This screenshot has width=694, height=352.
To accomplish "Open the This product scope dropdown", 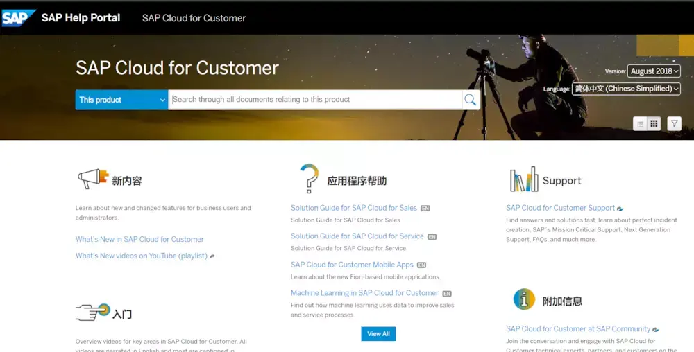I will coord(121,100).
